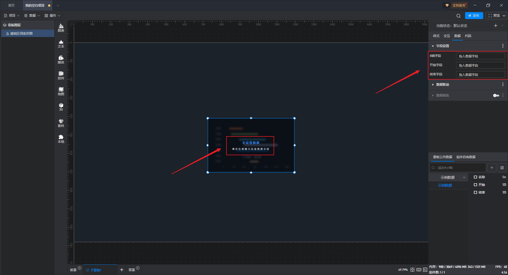Select the blue 示例数据 list item
Screen dimensions: 508x275
pyautogui.click(x=445, y=186)
